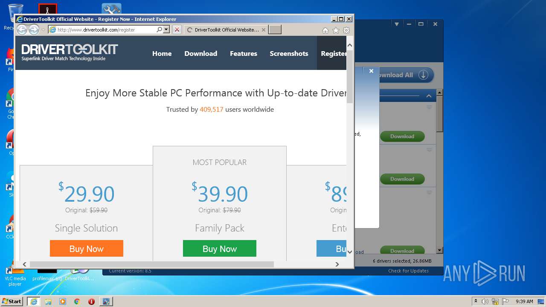This screenshot has height=307, width=546.
Task: Show hidden icons in the system tray
Action: click(x=476, y=301)
